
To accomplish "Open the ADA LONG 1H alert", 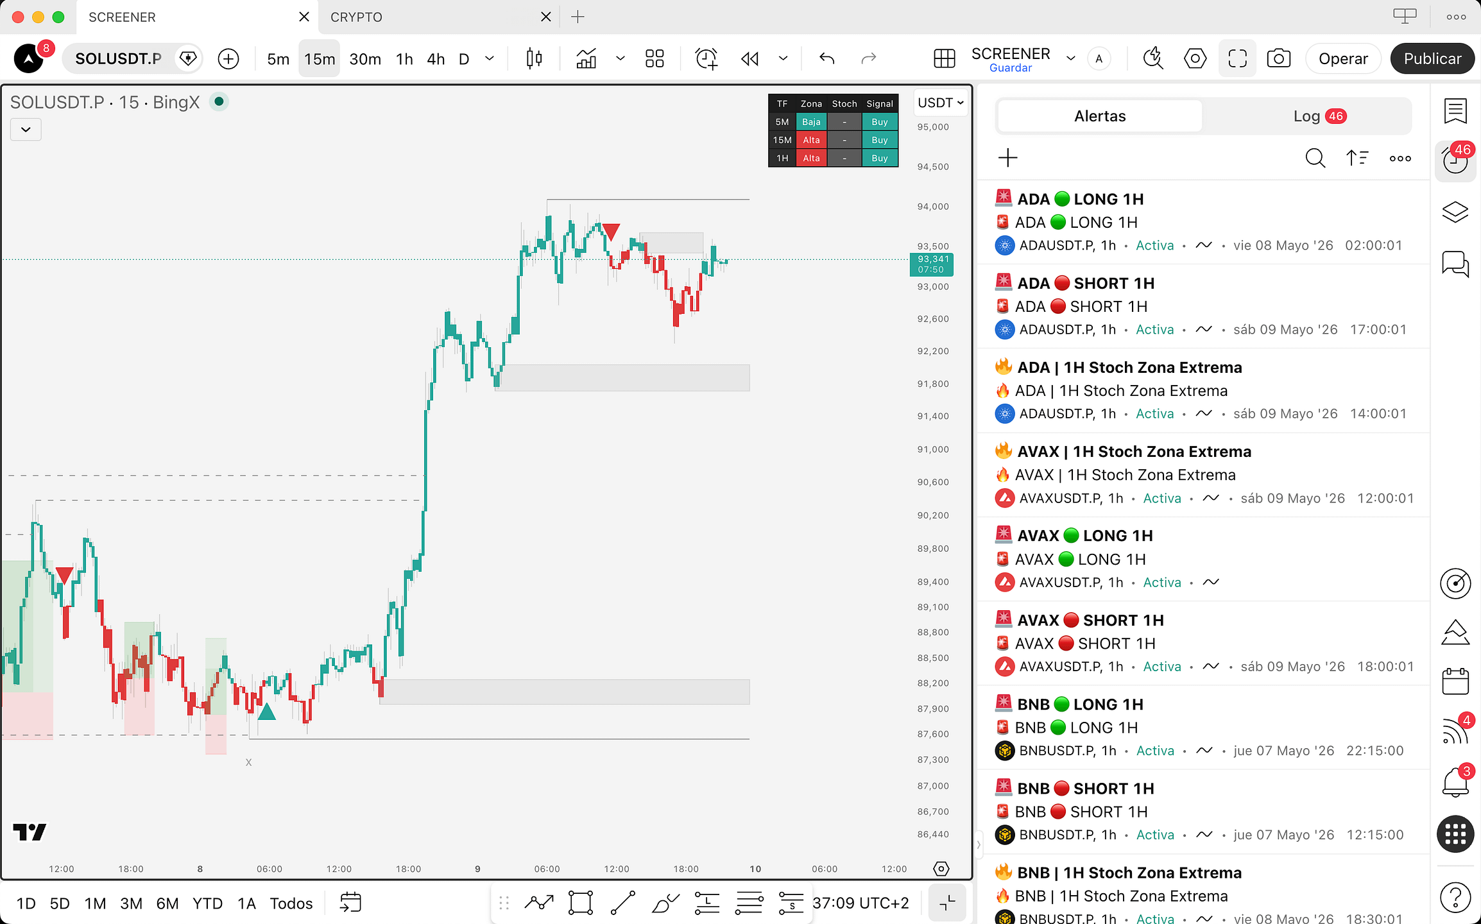I will pos(1204,222).
